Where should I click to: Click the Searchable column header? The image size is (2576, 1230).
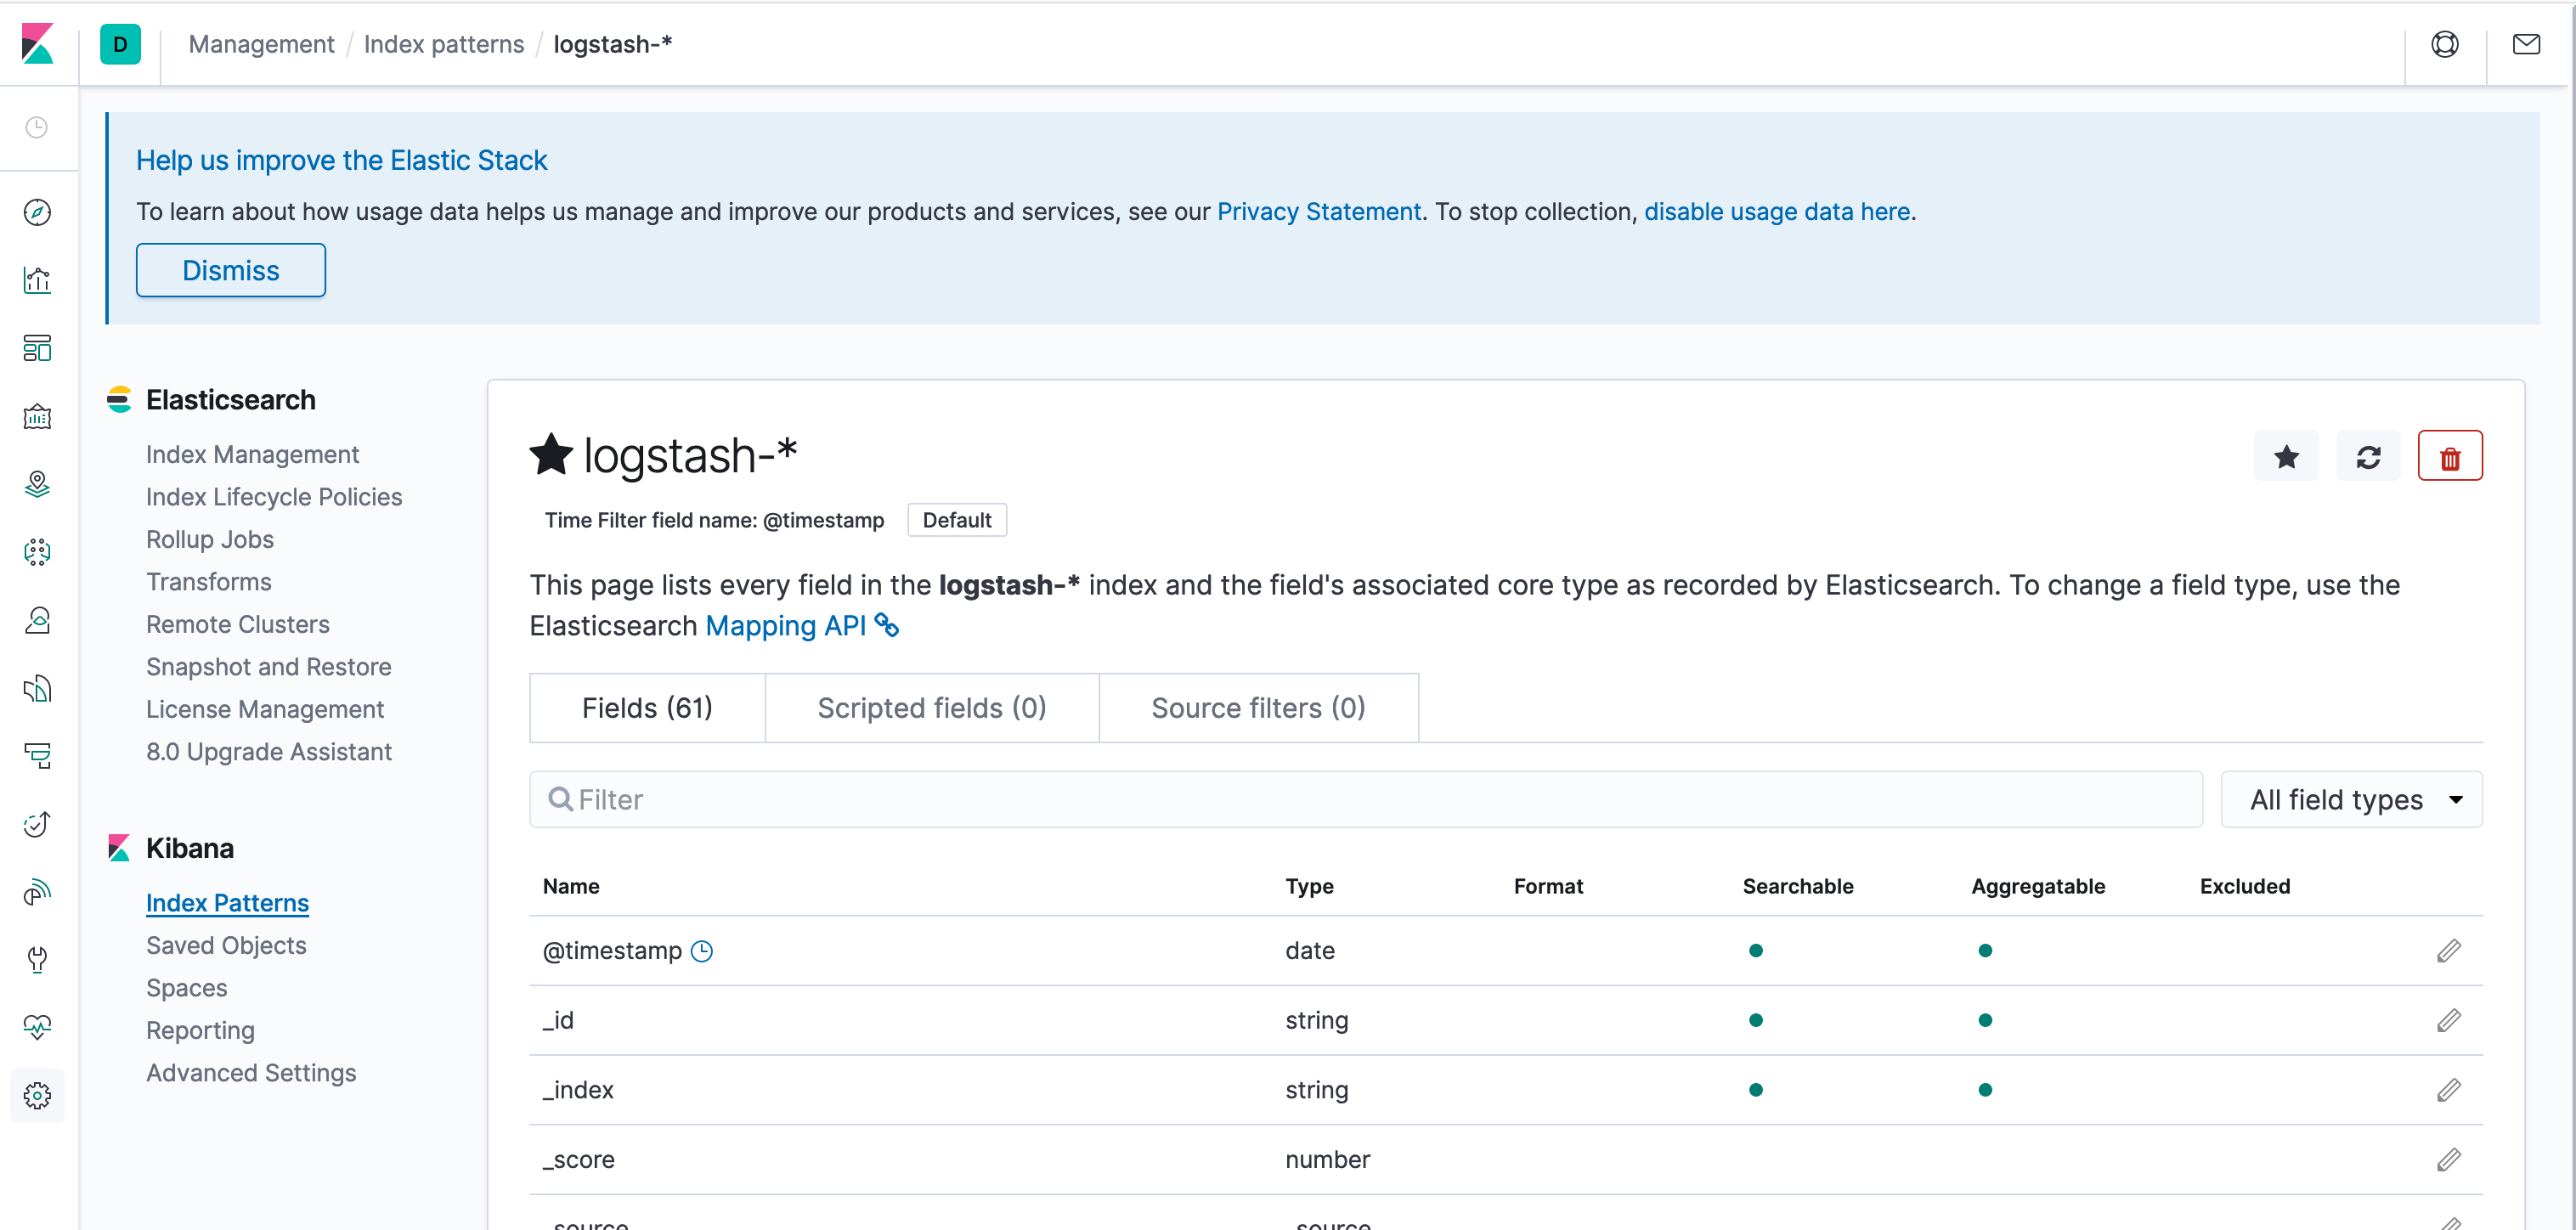tap(1797, 886)
